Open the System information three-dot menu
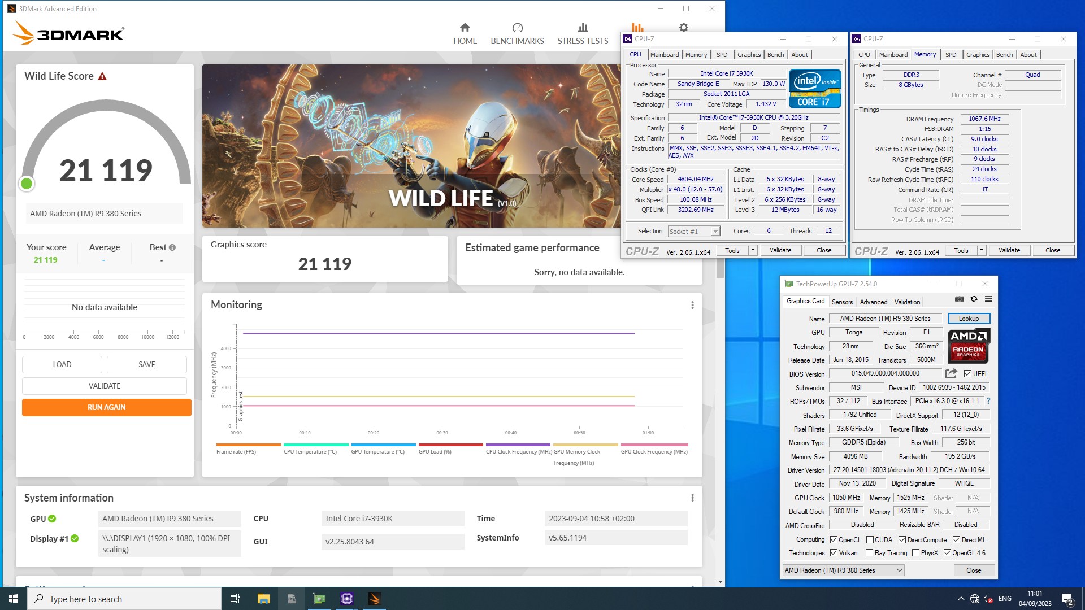The image size is (1085, 610). pyautogui.click(x=692, y=498)
